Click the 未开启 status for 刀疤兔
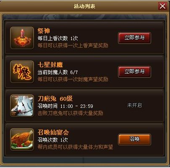The height and width of the screenshot is (168, 170). (134, 105)
